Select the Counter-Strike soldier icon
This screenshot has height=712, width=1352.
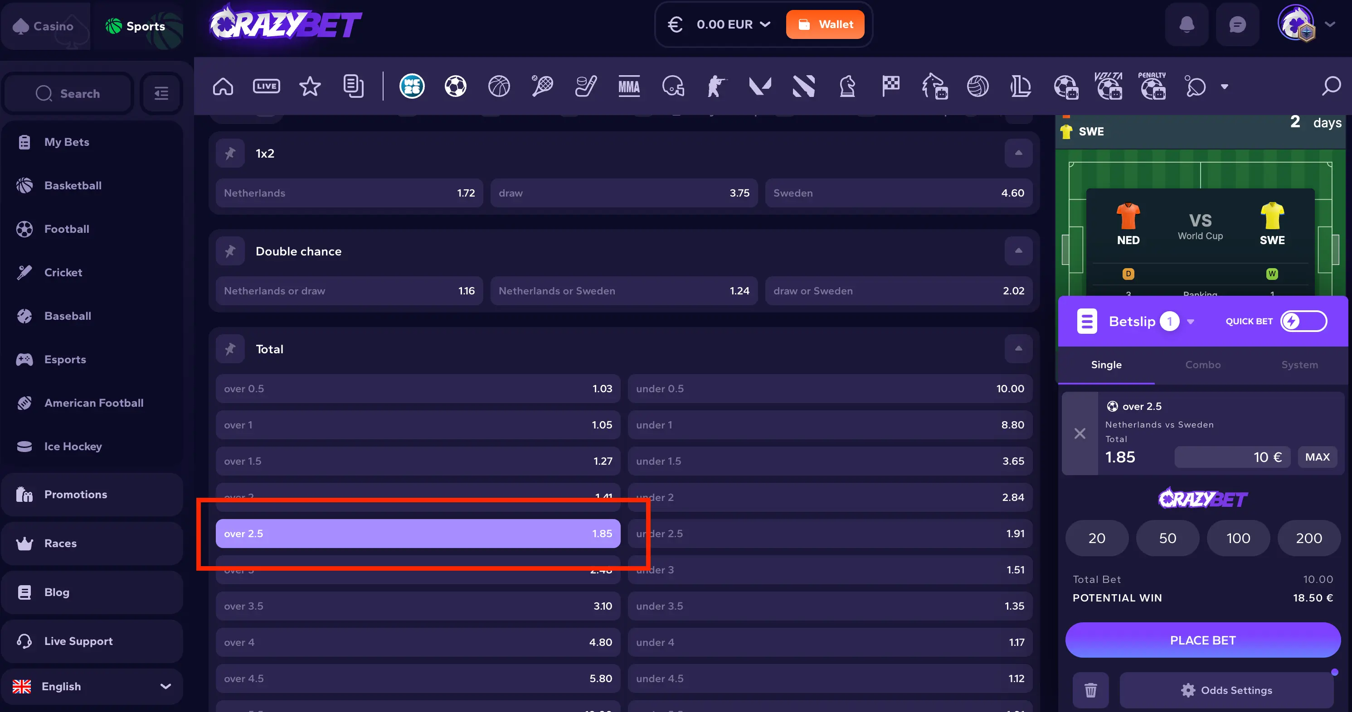coord(716,86)
